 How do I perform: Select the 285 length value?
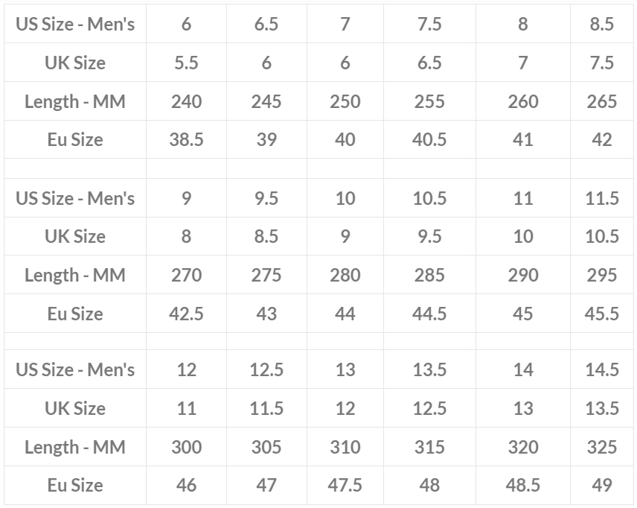429,275
